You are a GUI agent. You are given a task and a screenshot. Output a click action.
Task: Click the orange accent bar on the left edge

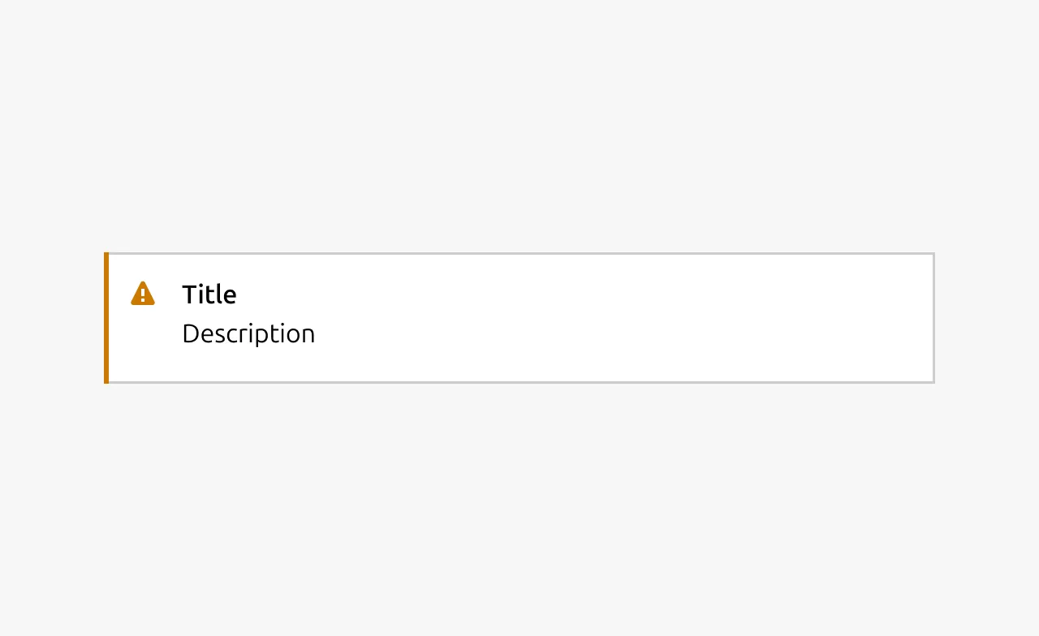click(106, 317)
